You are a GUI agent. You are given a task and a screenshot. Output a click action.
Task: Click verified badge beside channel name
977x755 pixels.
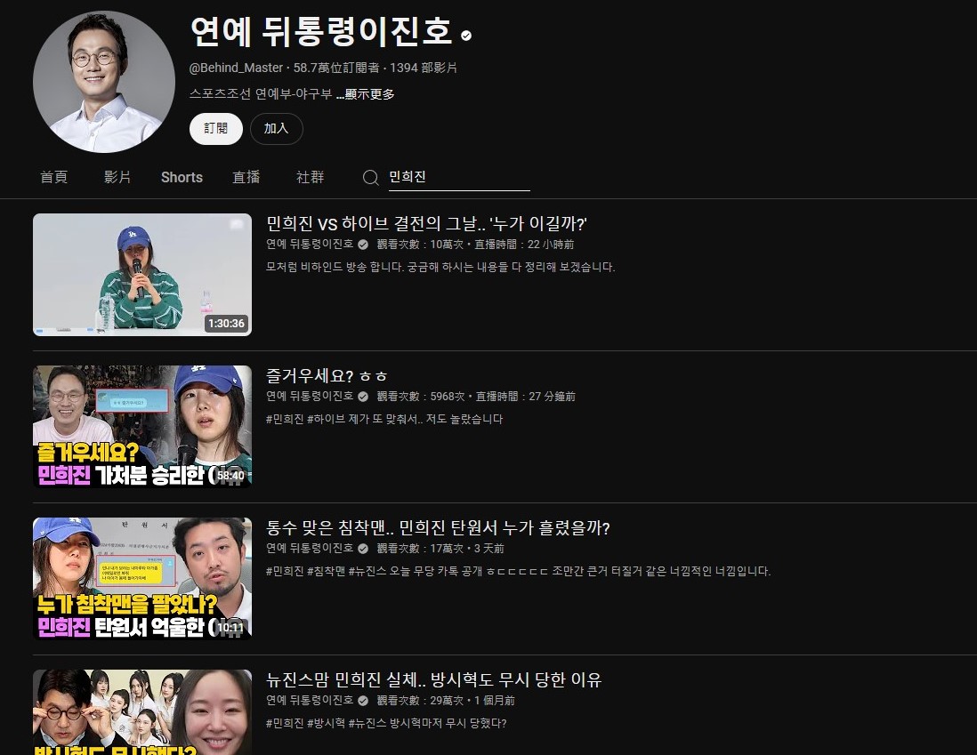[x=466, y=36]
